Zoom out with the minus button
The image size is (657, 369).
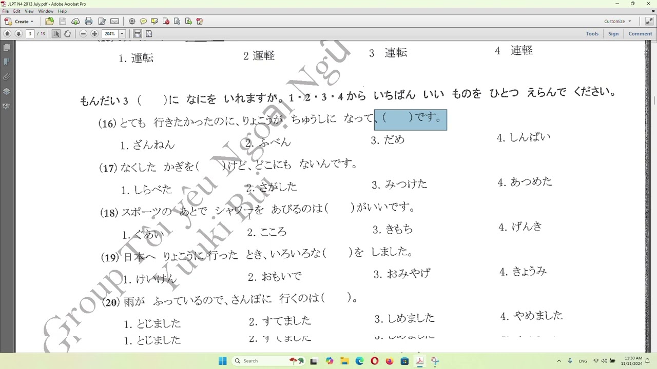83,34
